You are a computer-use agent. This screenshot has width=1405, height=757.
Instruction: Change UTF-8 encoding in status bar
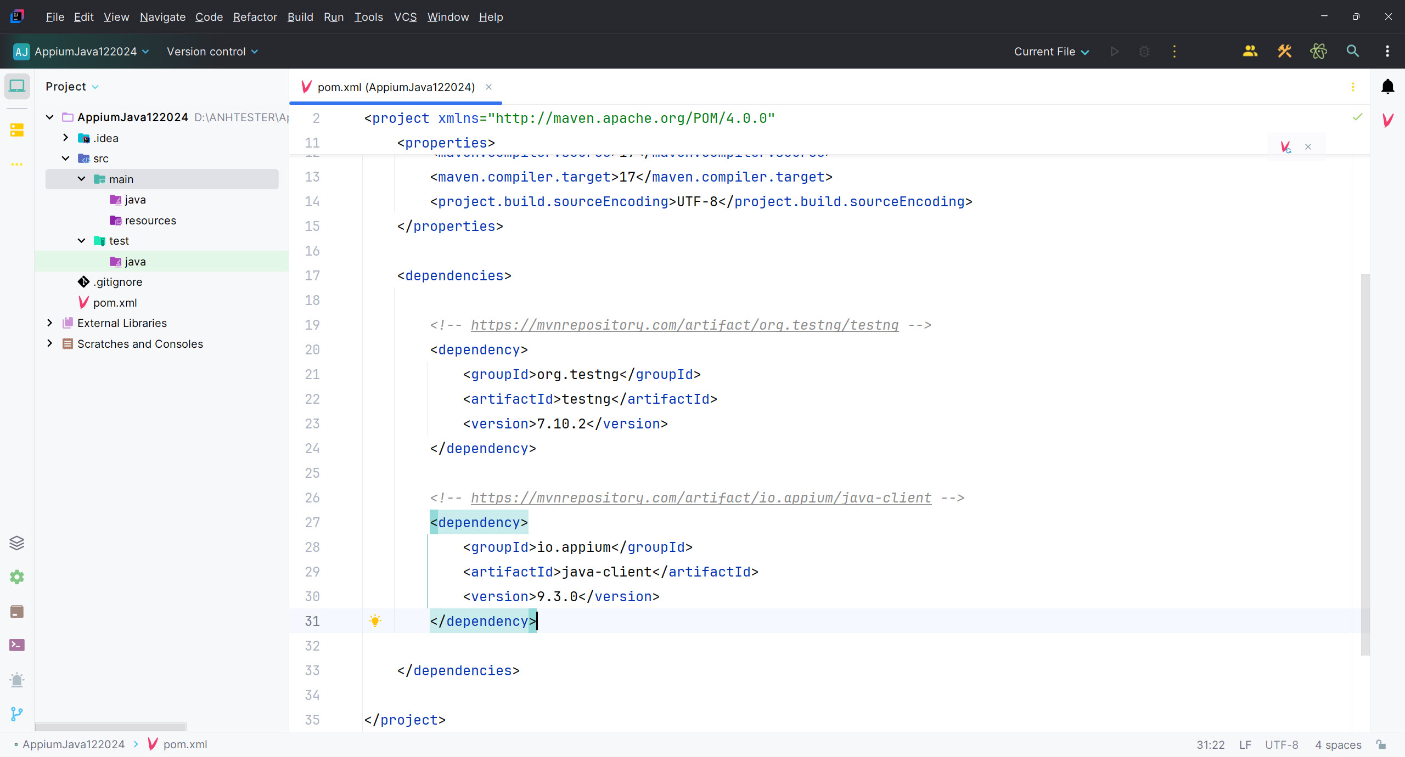[1282, 744]
